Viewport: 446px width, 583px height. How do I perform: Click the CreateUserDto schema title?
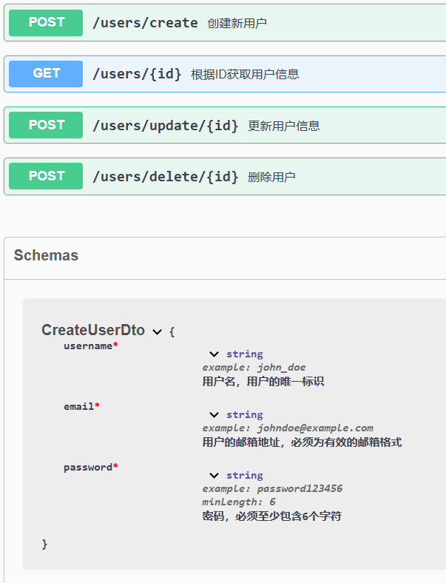point(92,331)
